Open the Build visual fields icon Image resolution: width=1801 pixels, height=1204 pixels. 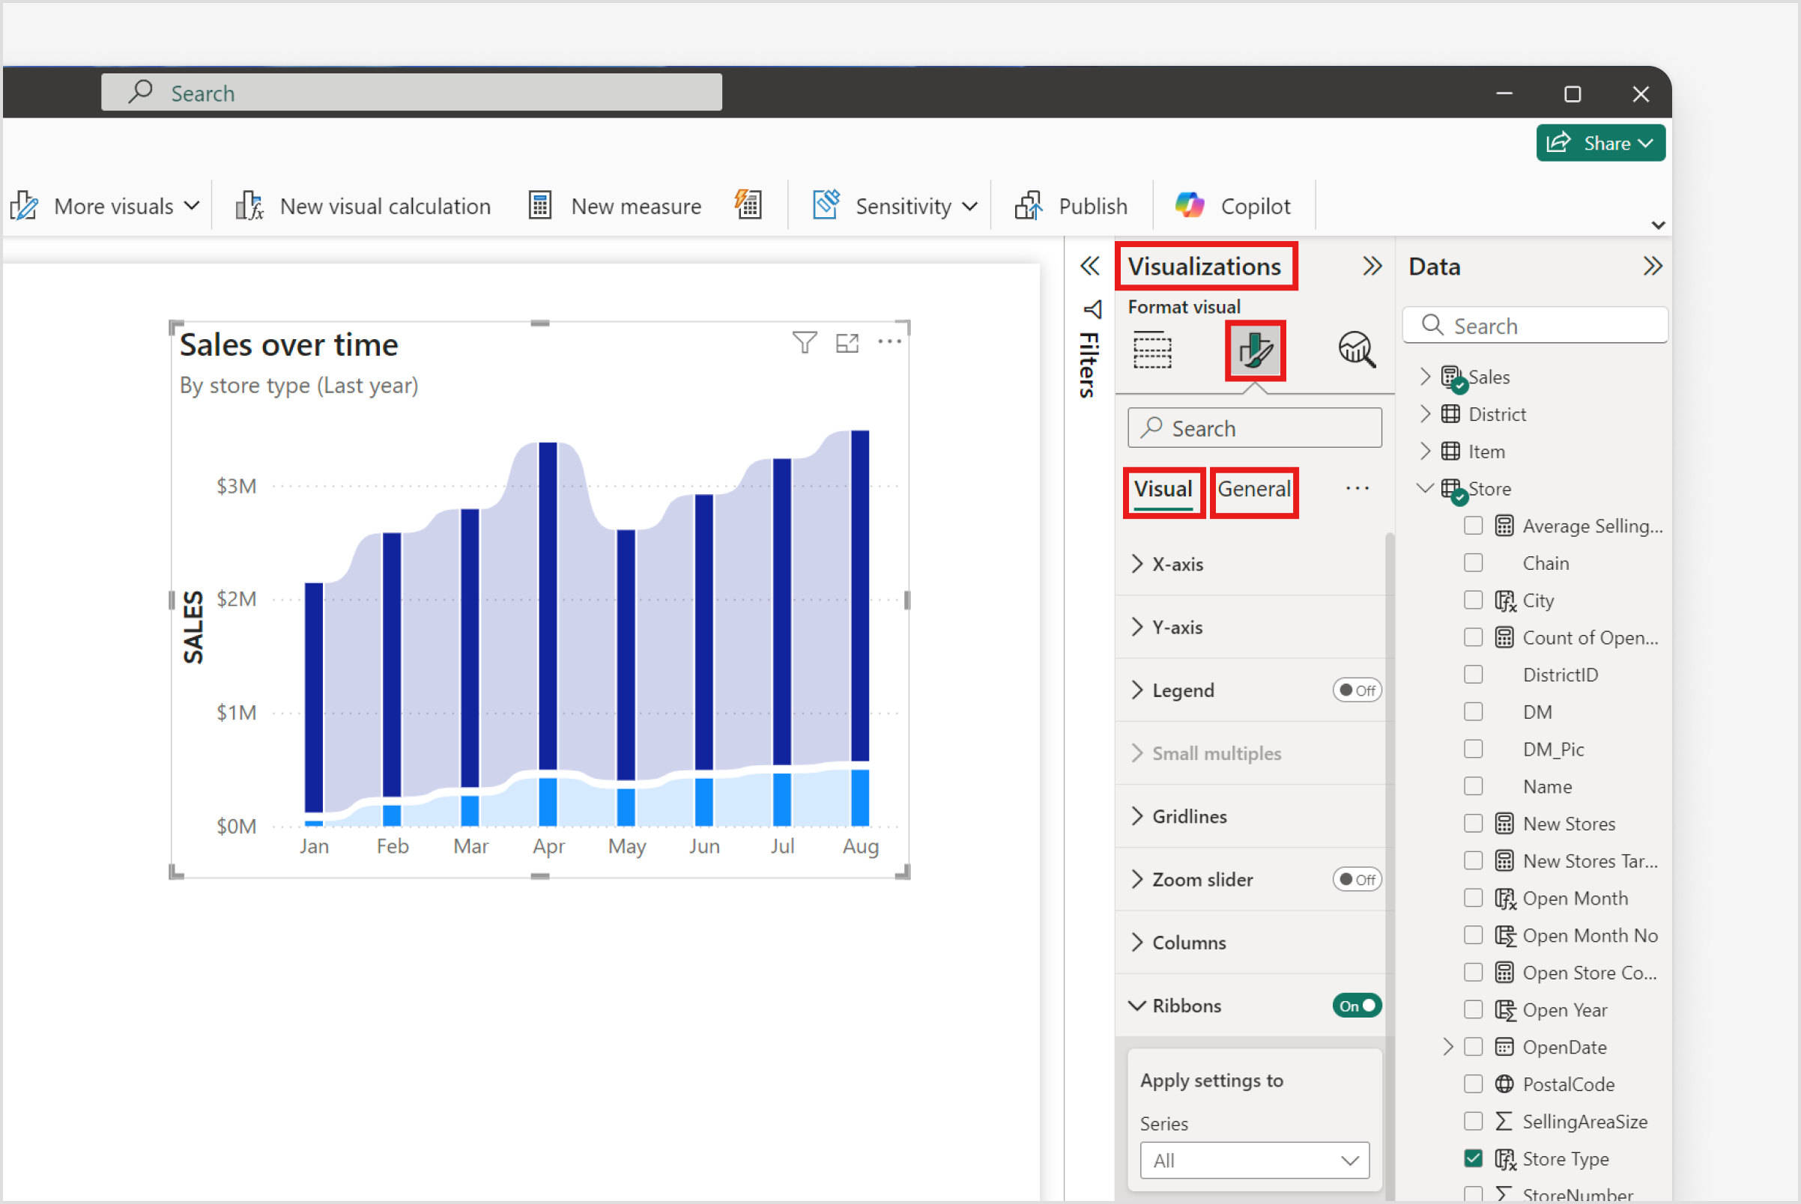click(x=1151, y=350)
